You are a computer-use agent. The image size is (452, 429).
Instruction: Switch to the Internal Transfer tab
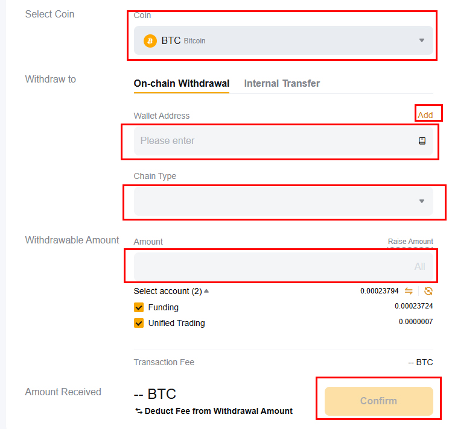pyautogui.click(x=282, y=83)
